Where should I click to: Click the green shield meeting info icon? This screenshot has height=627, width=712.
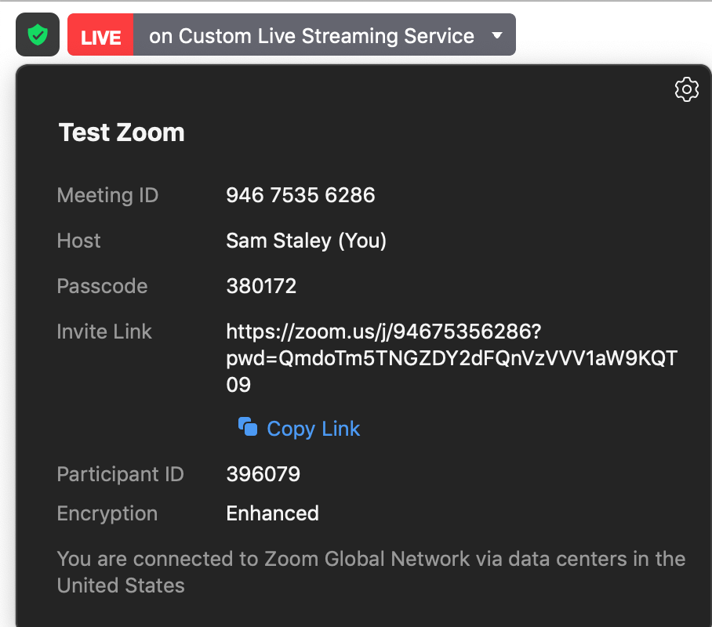[x=38, y=34]
